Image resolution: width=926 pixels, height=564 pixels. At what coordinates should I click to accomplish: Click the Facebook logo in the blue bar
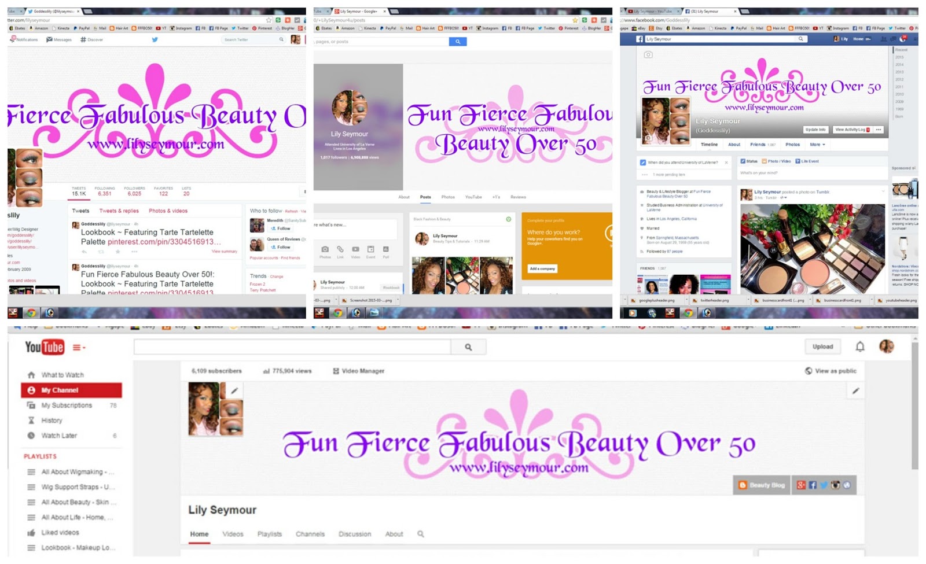point(640,39)
